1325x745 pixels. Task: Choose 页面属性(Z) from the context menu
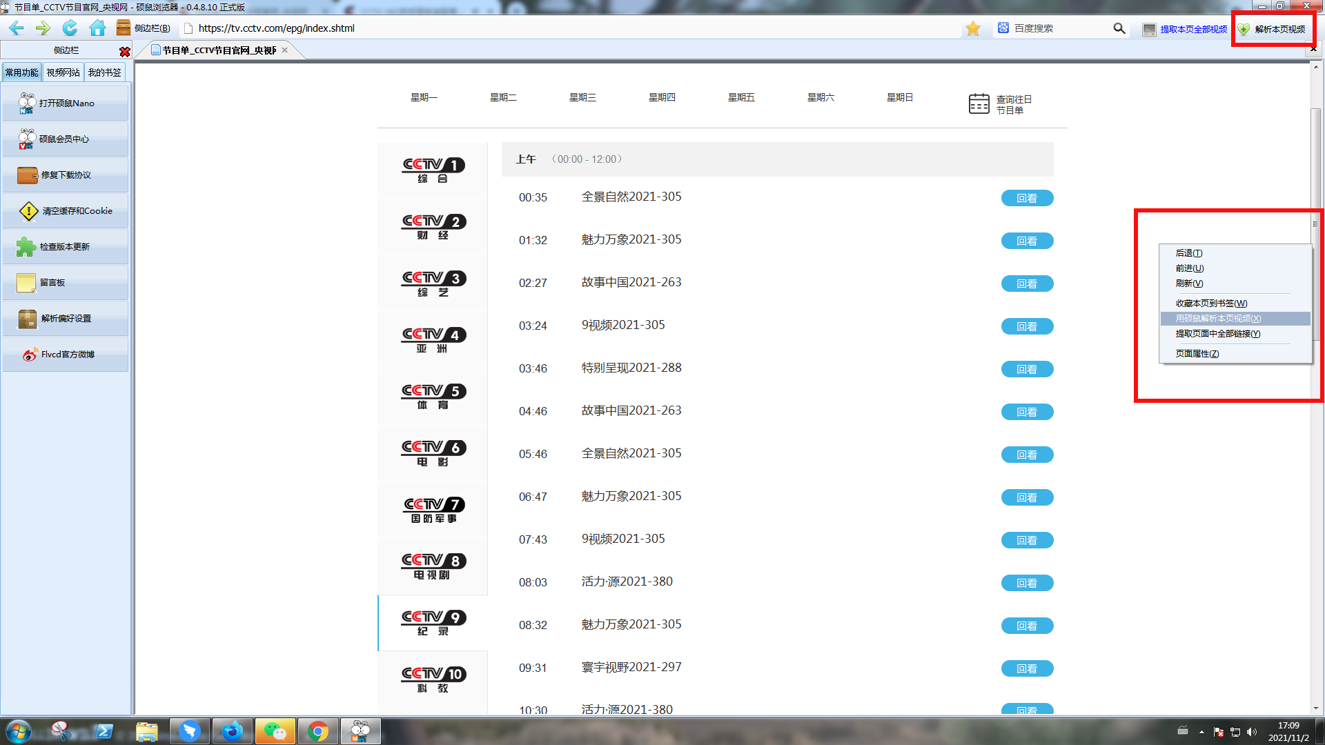[1235, 354]
